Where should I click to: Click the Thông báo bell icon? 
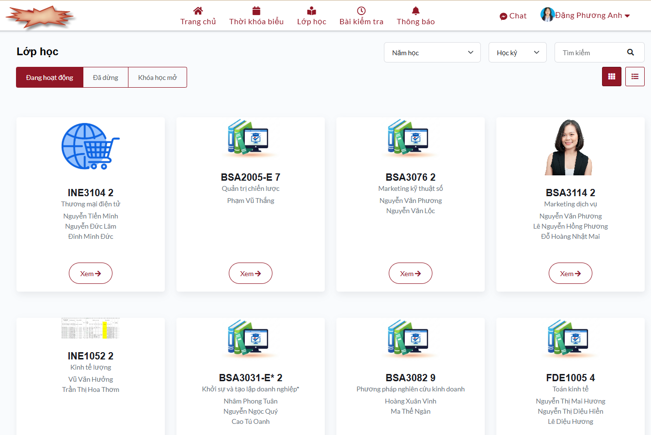tap(415, 11)
